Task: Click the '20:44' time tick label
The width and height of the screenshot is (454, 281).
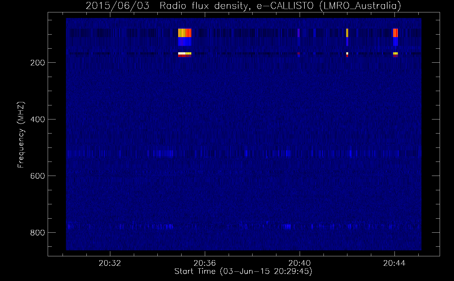Action: click(395, 263)
